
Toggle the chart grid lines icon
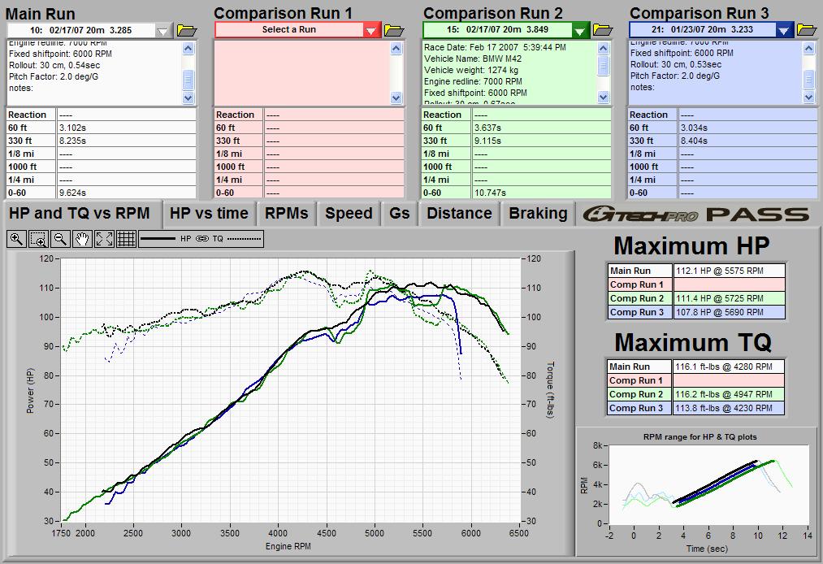click(126, 239)
